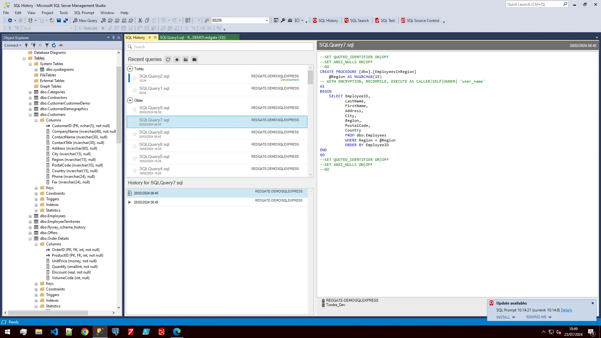Open SQL Search from the toolbar

(357, 21)
